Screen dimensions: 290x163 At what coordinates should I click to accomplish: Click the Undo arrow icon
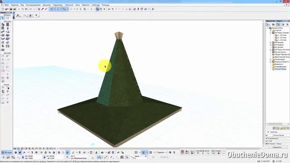point(31,9)
